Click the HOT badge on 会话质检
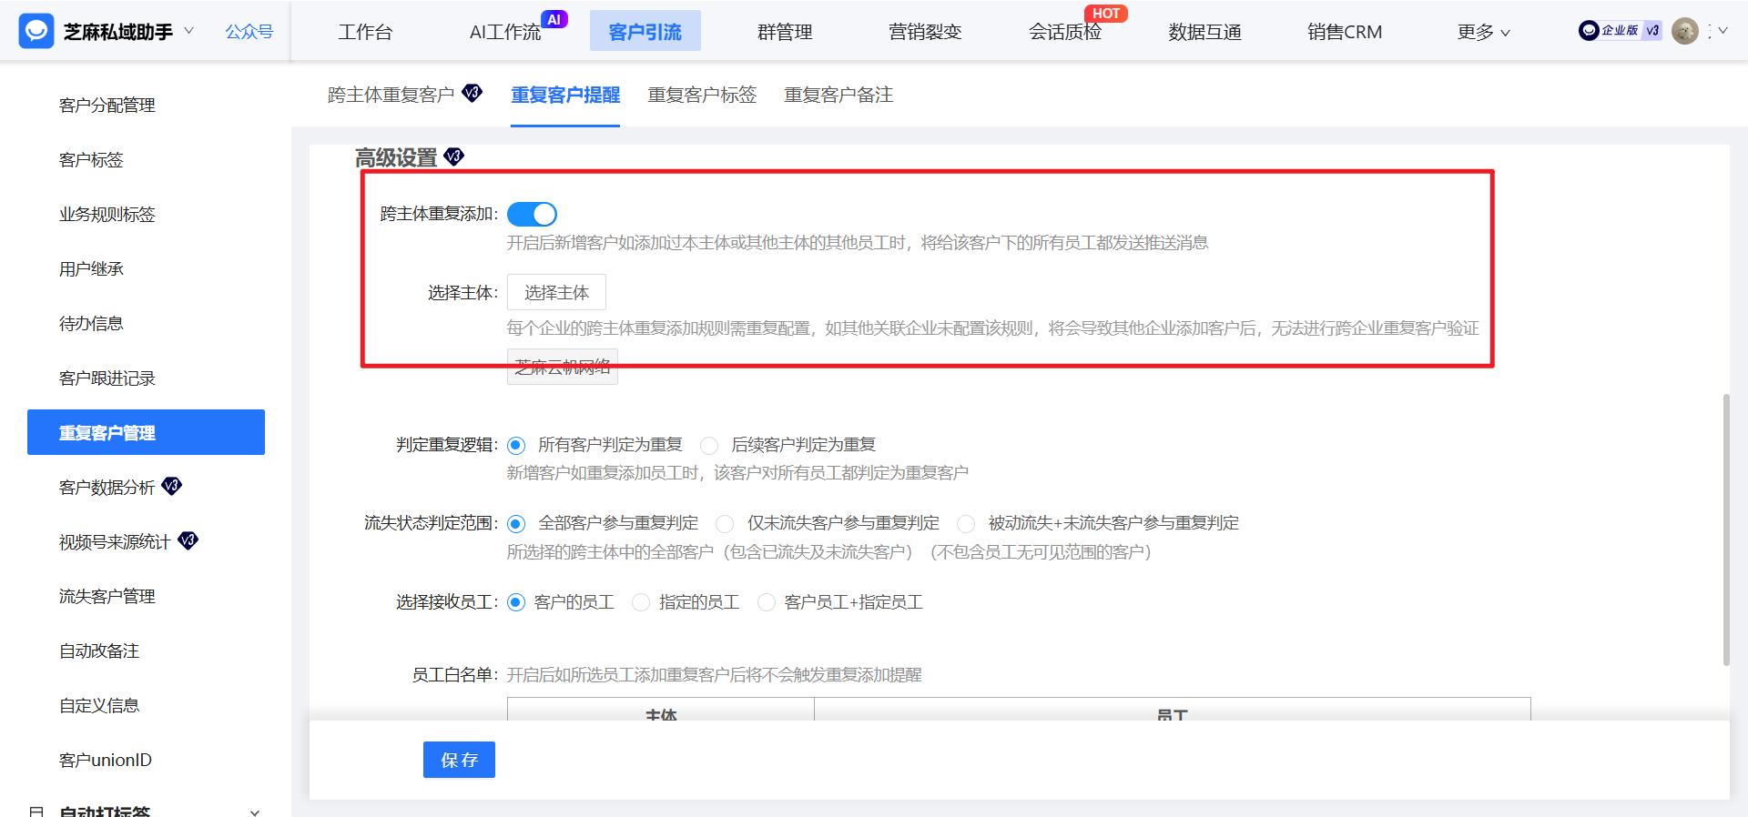1748x817 pixels. pos(1106,14)
